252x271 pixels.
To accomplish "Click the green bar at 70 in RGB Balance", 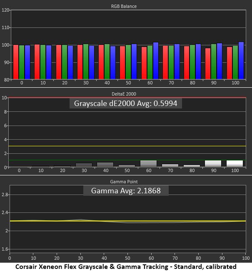I will point(171,62).
